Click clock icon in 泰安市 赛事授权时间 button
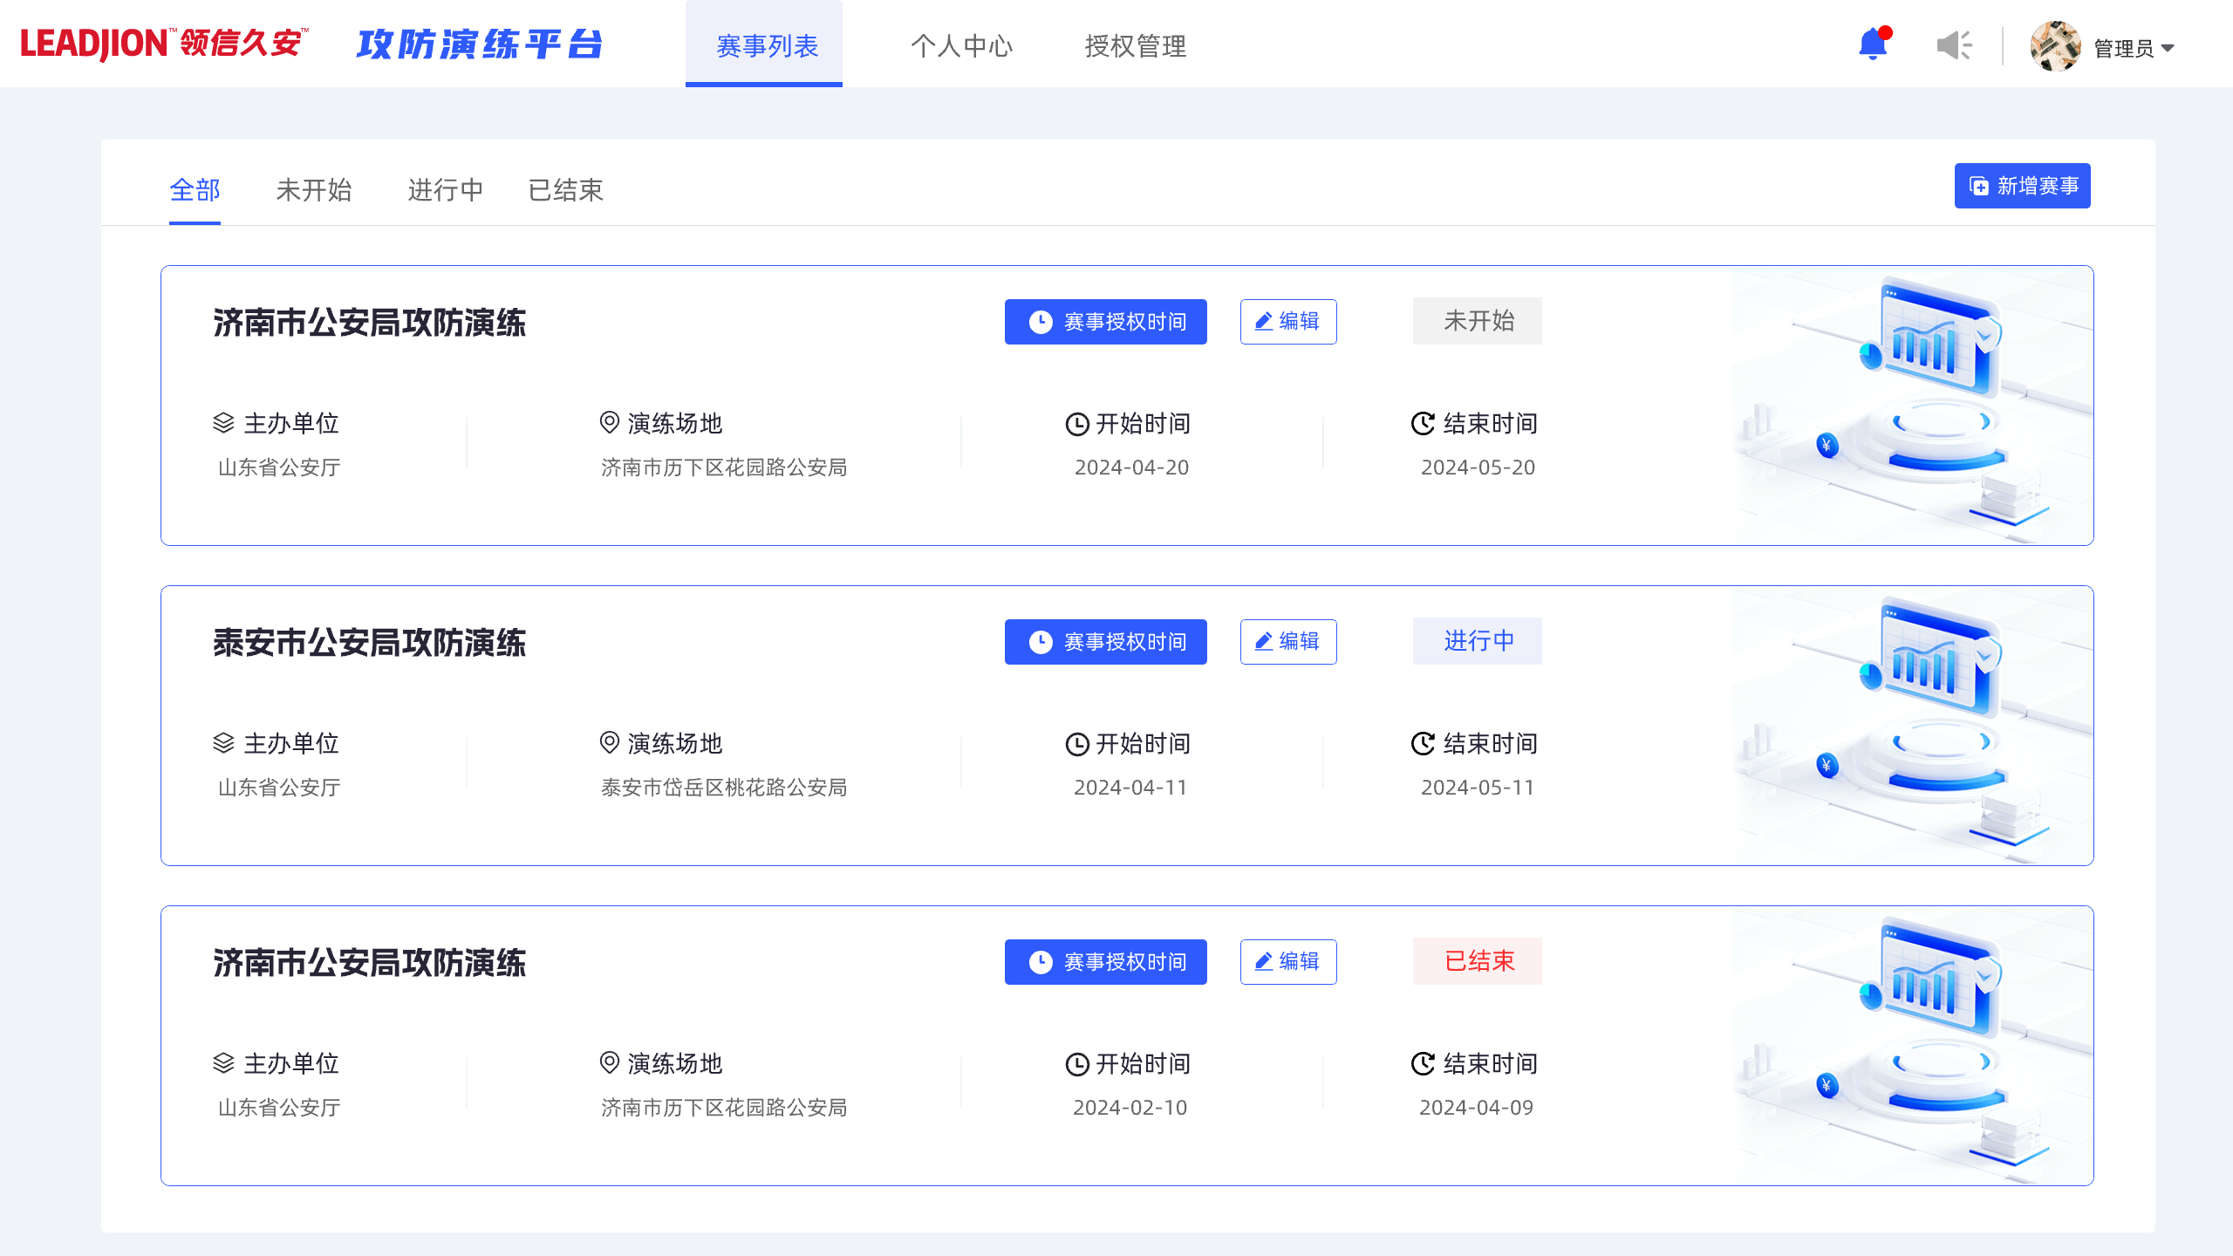The width and height of the screenshot is (2233, 1256). 1041,642
